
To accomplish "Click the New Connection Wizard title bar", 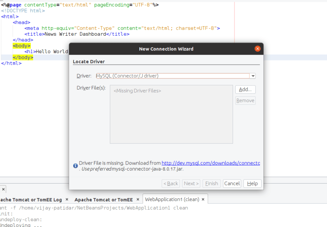I will 166,49.
